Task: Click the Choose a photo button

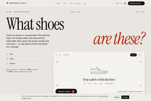Action: [66, 91]
